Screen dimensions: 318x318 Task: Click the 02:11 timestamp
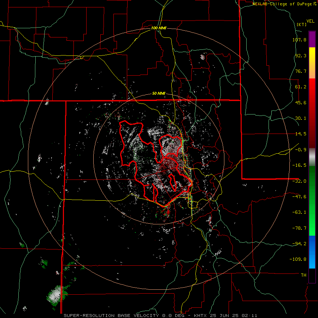(x=249, y=316)
